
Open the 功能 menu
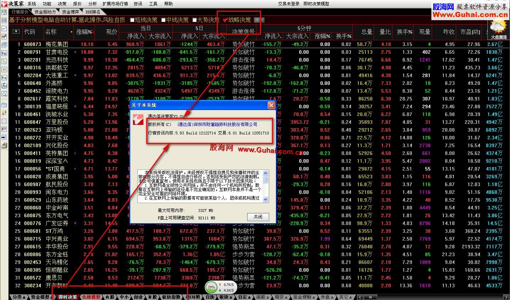47,4
